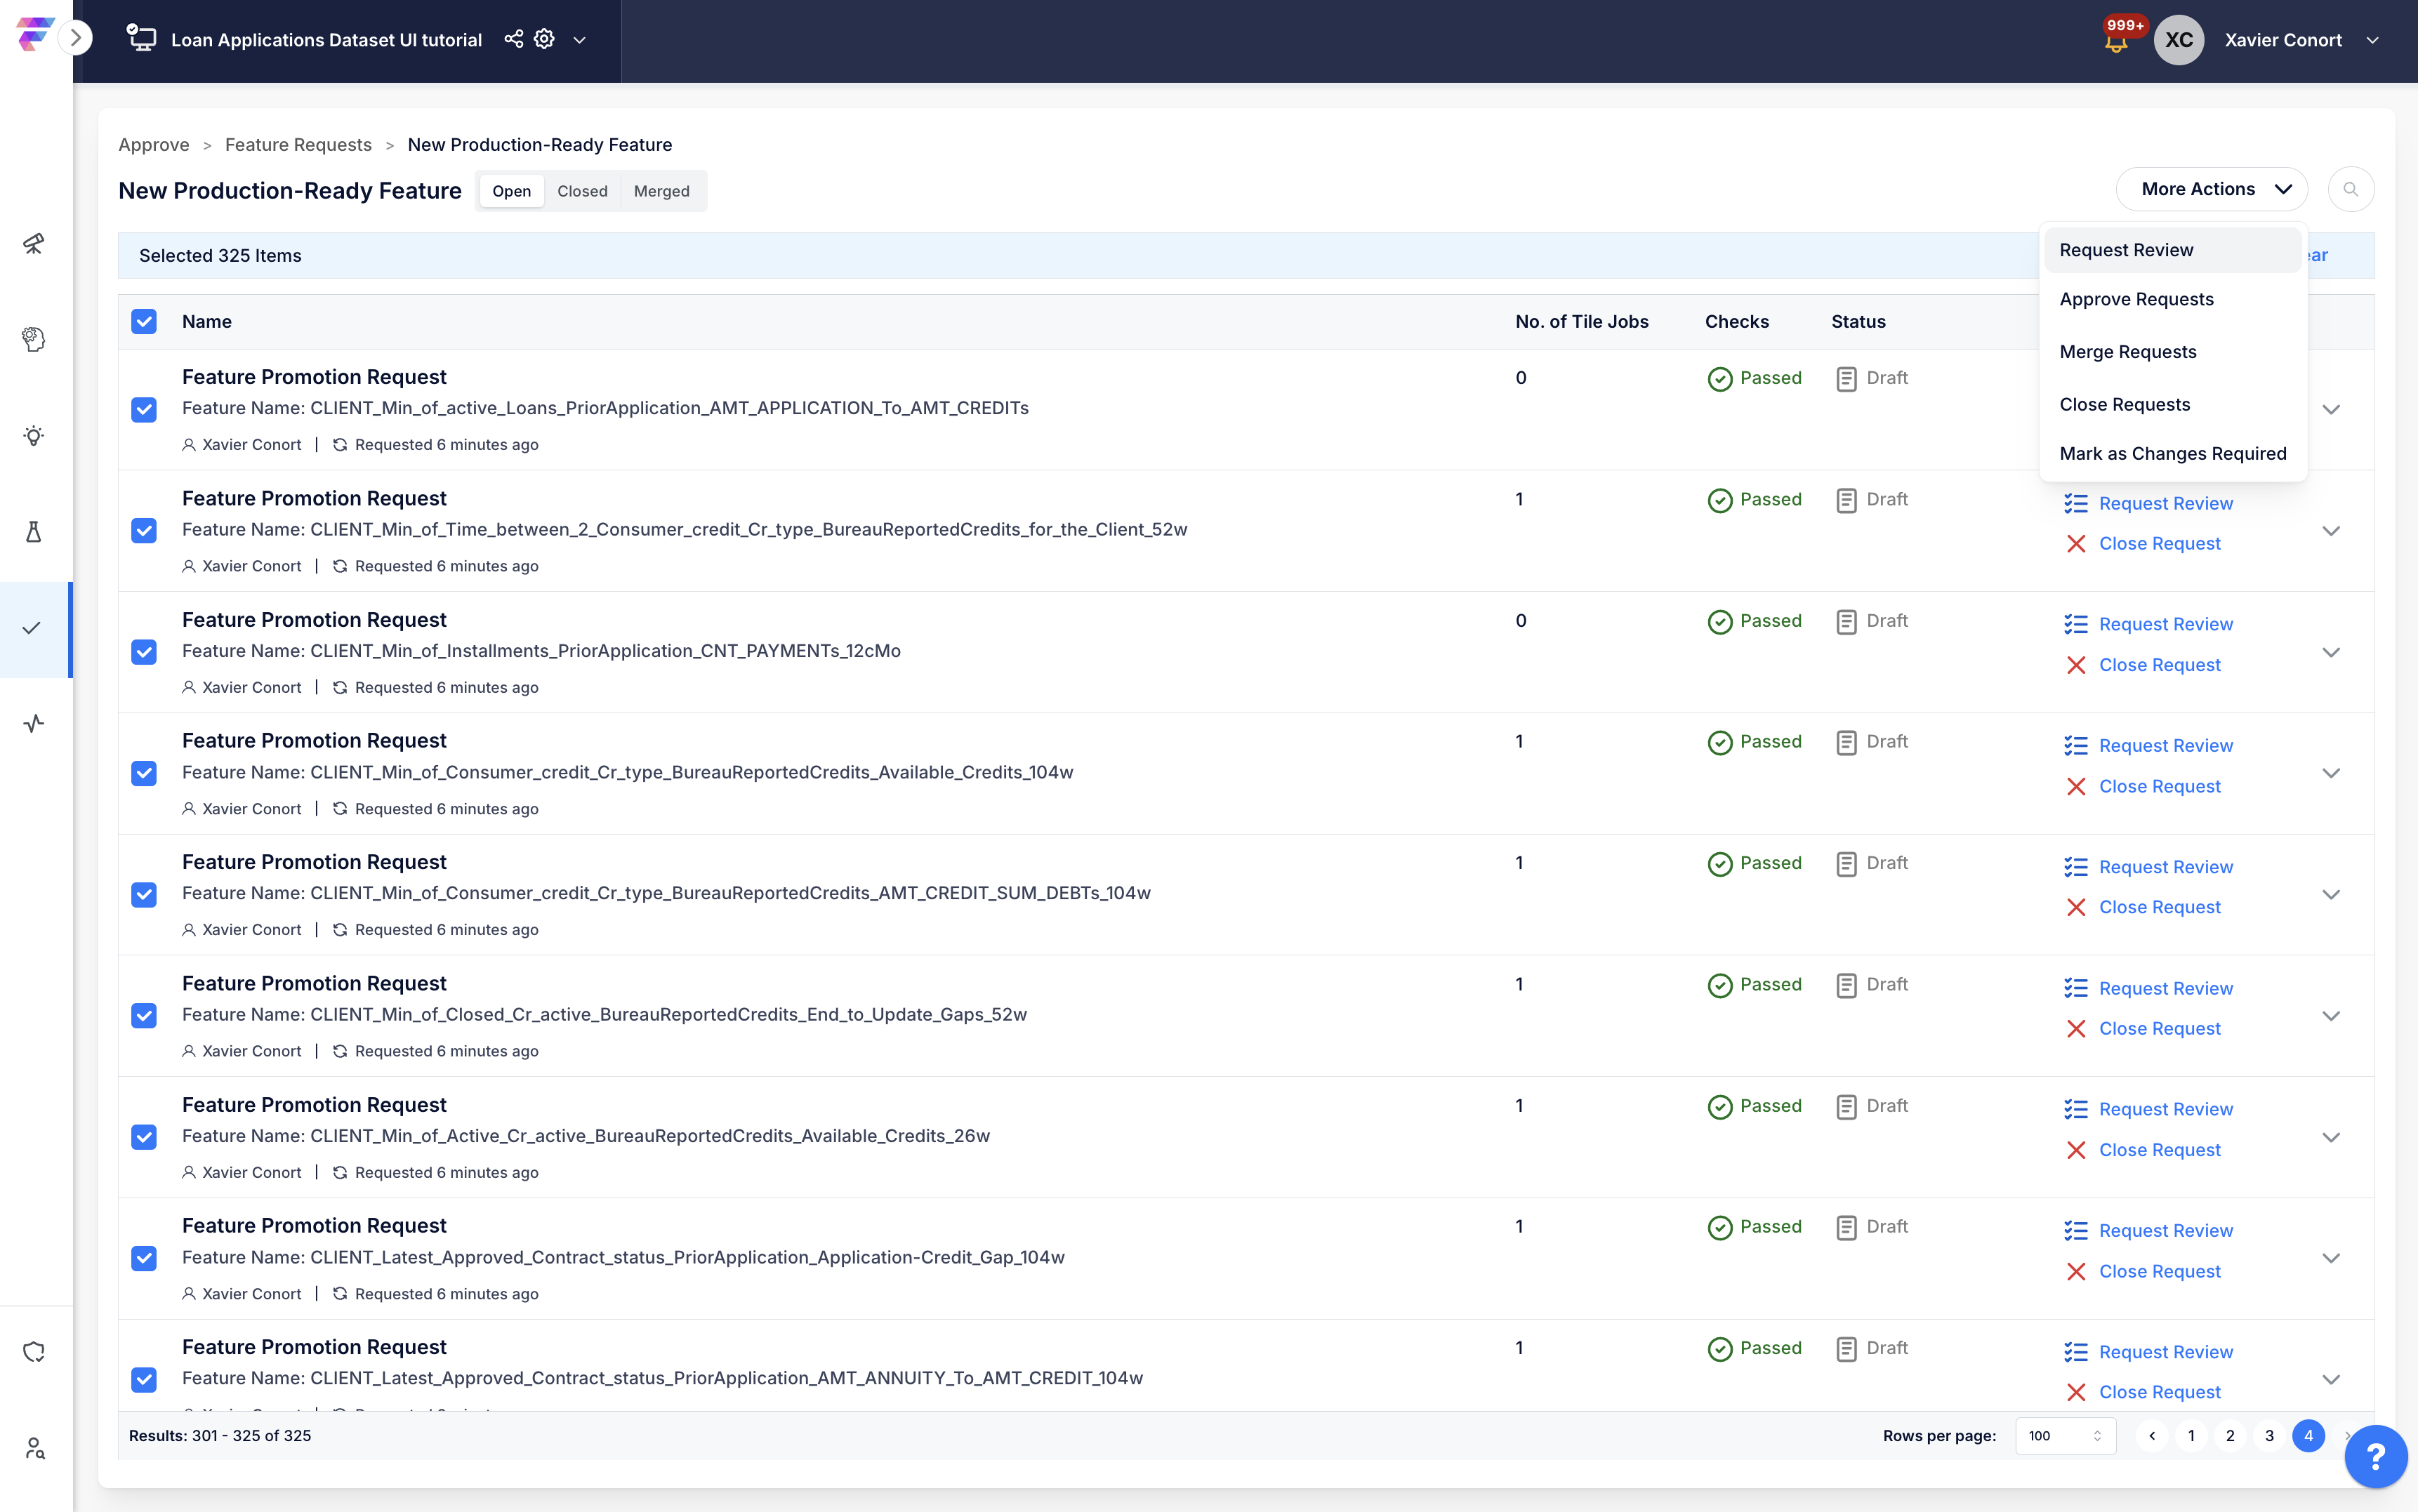Screen dimensions: 2418x1512
Task: Toggle the select-all checkbox in the table header
Action: pyautogui.click(x=144, y=321)
